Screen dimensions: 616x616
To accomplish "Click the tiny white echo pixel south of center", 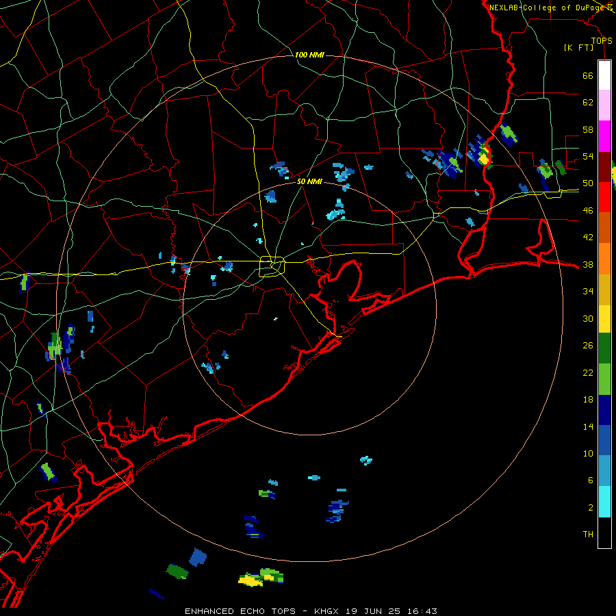I will coord(276,319).
